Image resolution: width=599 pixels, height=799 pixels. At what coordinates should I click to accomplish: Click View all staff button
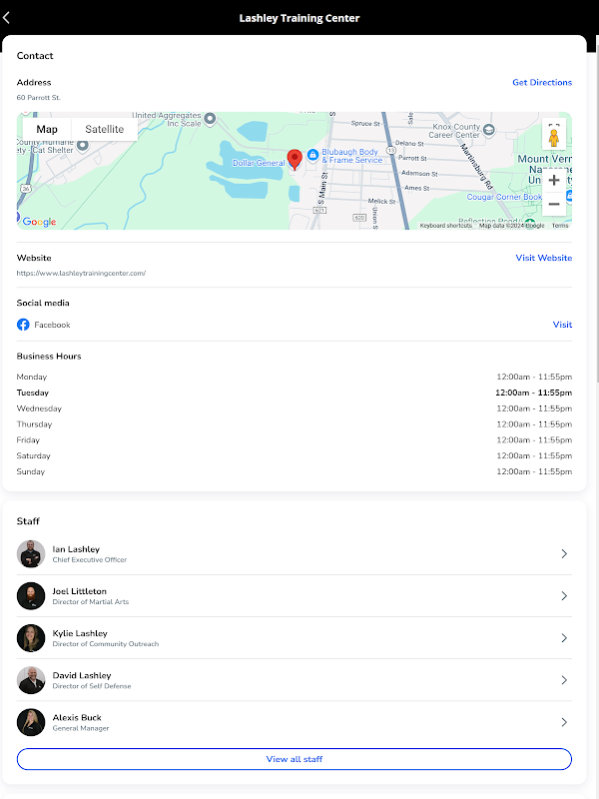point(295,759)
